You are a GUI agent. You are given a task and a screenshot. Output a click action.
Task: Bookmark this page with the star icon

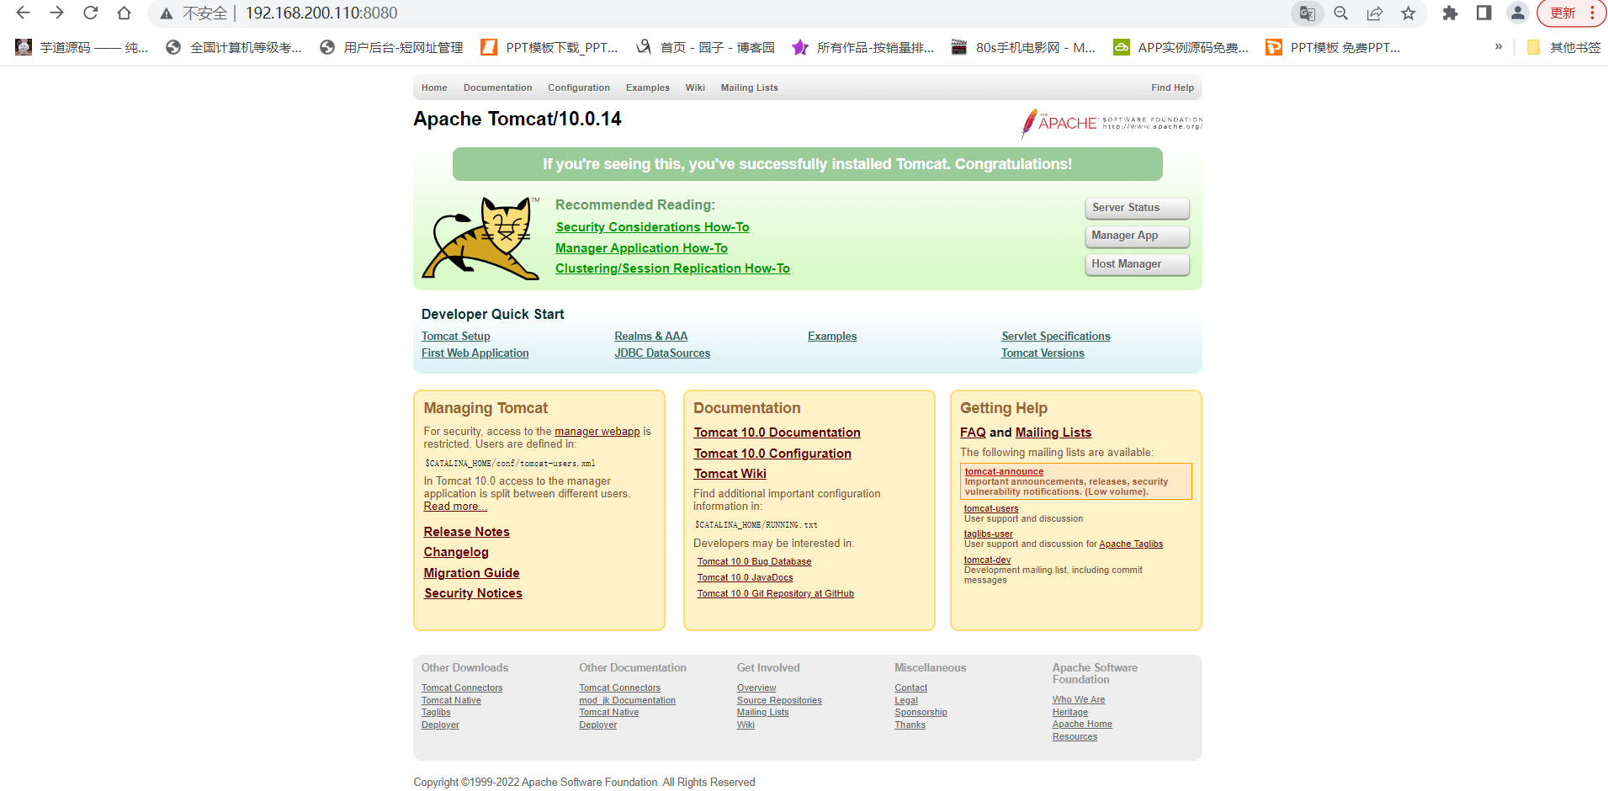(1408, 13)
